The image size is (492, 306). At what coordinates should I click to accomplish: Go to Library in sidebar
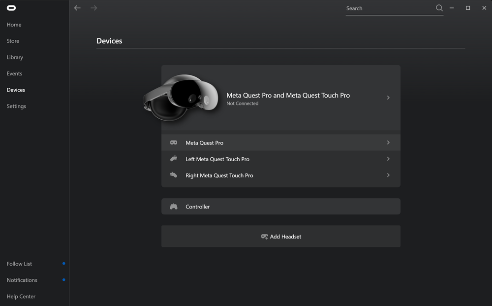click(15, 57)
